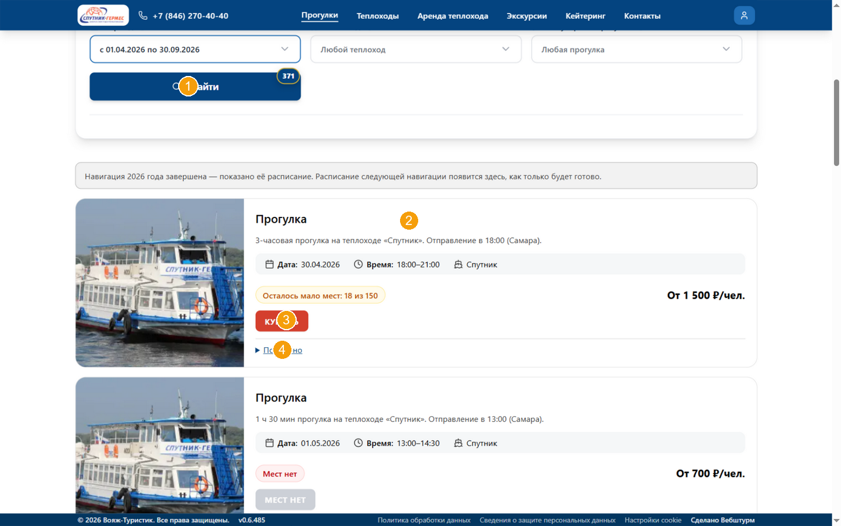The width and height of the screenshot is (841, 526).
Task: Click the red Купить button
Action: click(x=282, y=321)
